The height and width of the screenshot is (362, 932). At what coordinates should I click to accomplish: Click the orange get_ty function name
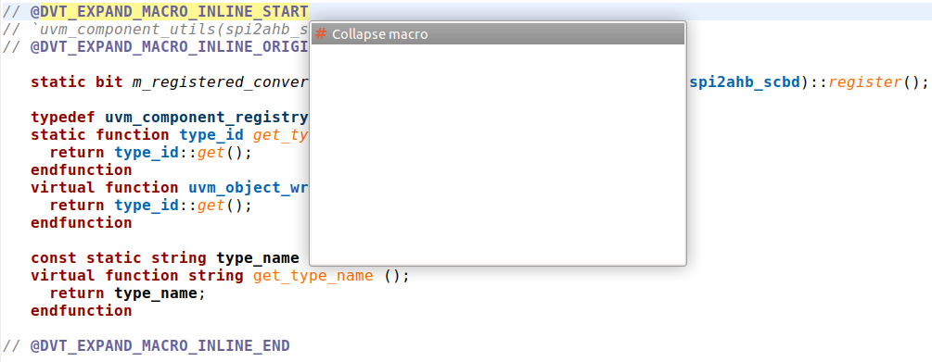(x=281, y=135)
